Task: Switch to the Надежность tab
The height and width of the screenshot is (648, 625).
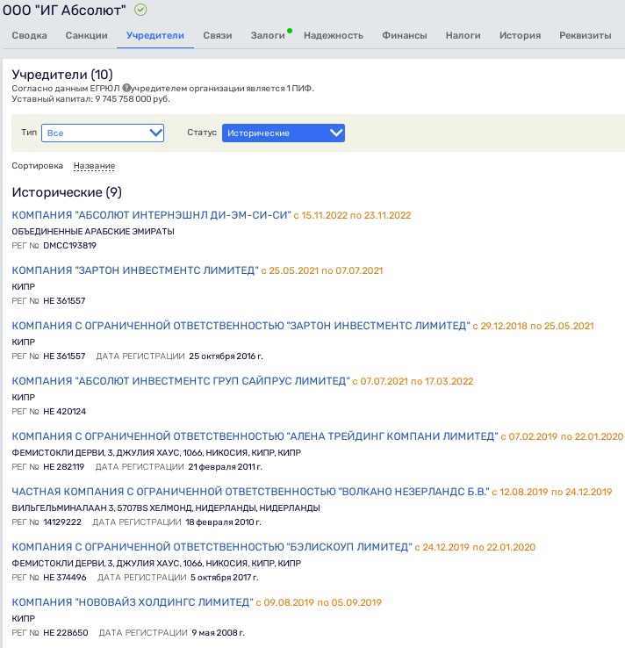Action: [x=334, y=35]
